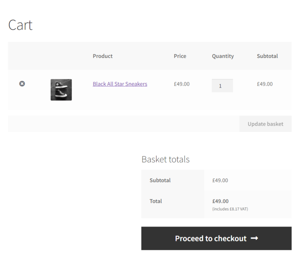Open the Black All Star Sneakers link
299x260 pixels.
point(120,84)
